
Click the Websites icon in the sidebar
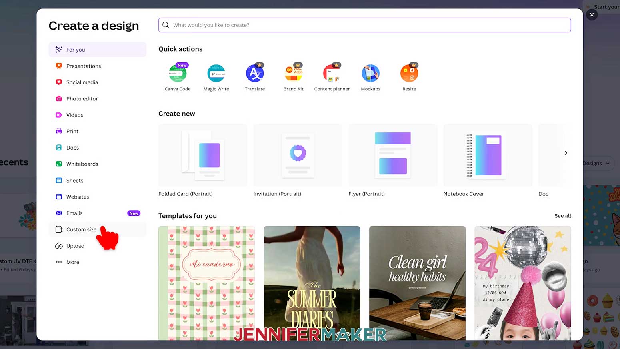point(59,197)
